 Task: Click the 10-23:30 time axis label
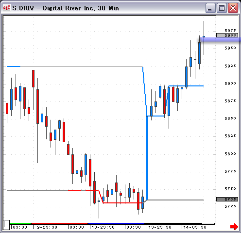click(103, 227)
